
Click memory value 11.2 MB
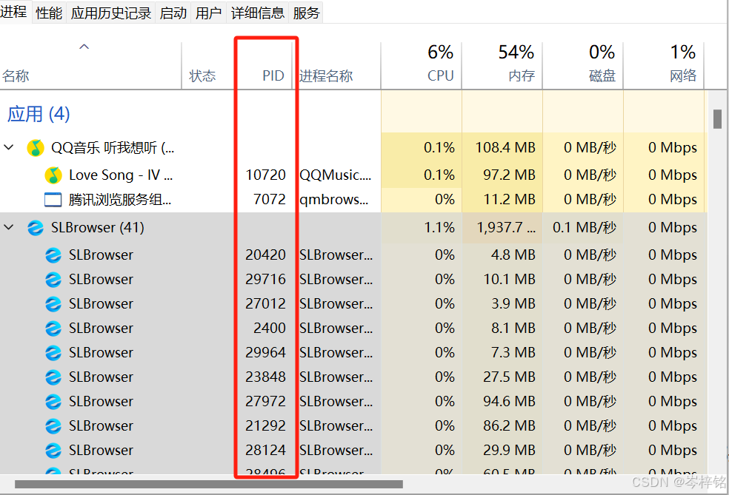pos(509,200)
